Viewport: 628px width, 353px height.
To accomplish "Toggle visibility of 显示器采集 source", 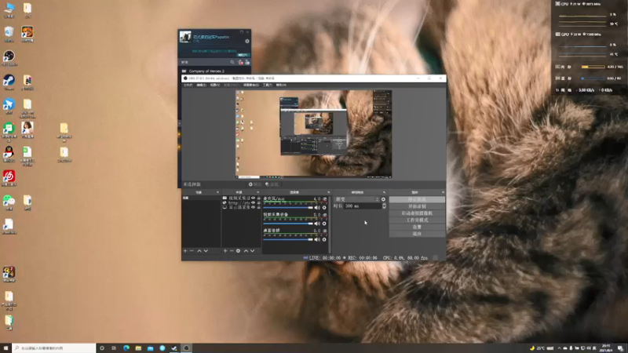I will [253, 207].
